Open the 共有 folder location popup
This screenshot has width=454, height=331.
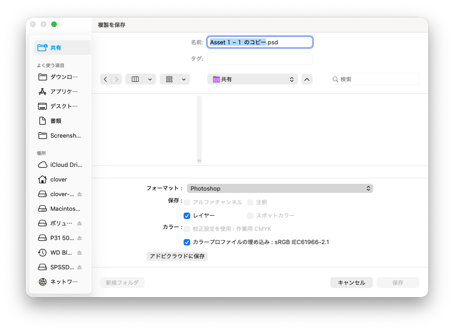(x=252, y=79)
